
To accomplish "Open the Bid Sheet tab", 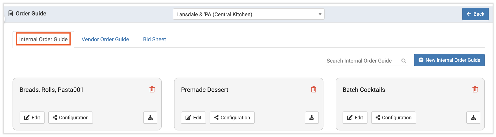I will pyautogui.click(x=154, y=40).
